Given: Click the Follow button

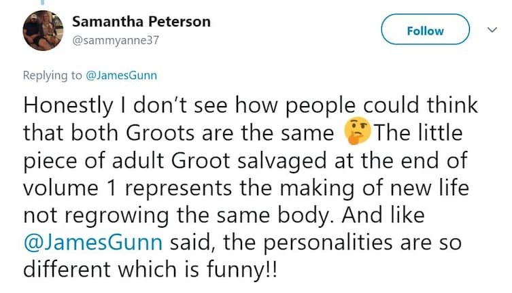Looking at the screenshot, I should tap(425, 29).
